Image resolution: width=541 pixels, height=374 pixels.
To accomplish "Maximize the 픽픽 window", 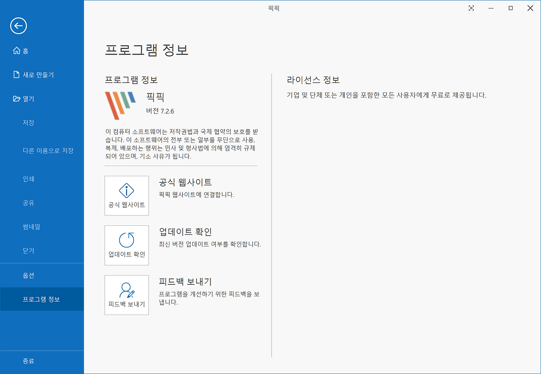I will click(x=511, y=8).
